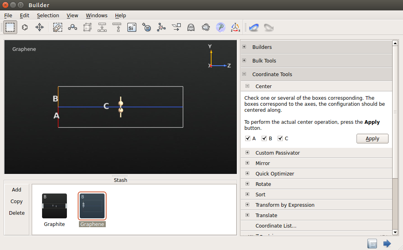This screenshot has height=250, width=403.
Task: Collapse the Coordinate Tools section
Action: (x=244, y=74)
